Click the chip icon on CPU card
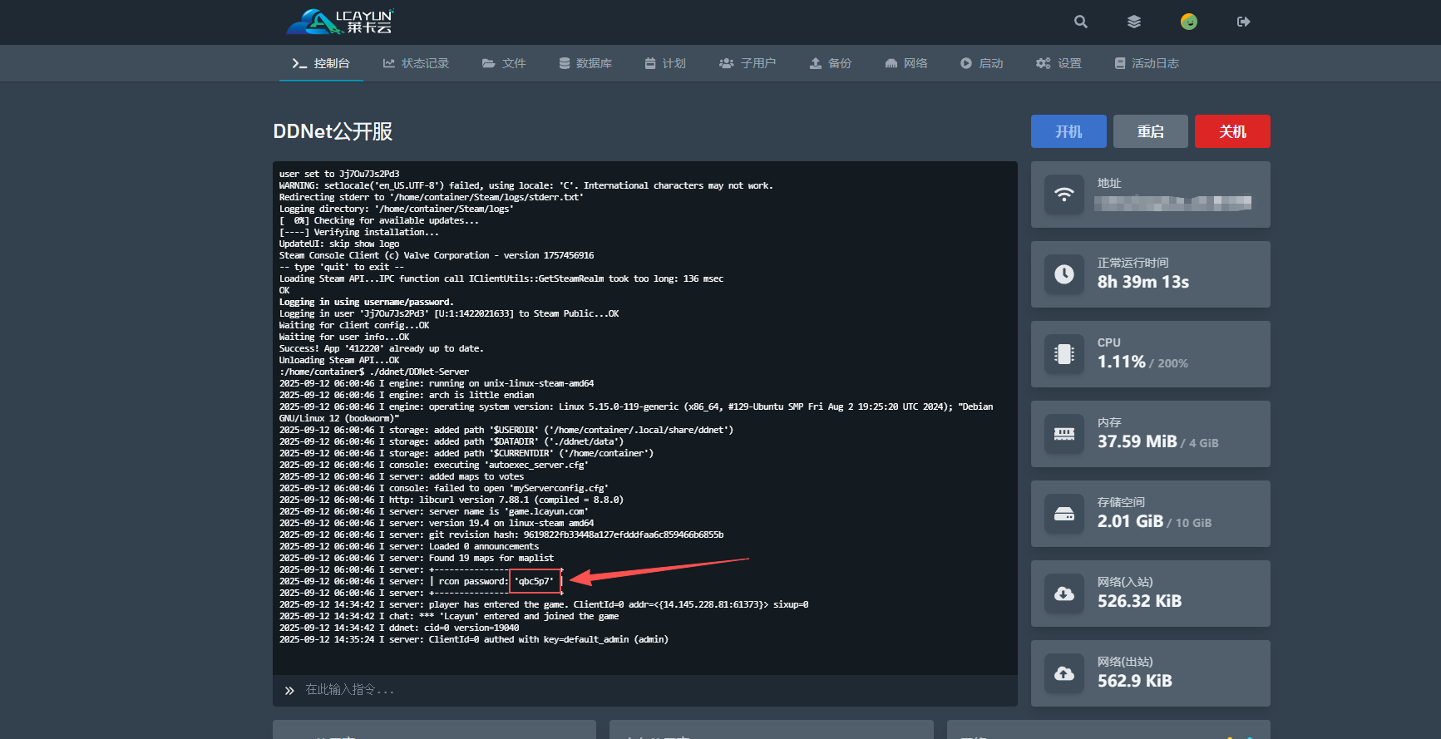1441x739 pixels. coord(1064,354)
